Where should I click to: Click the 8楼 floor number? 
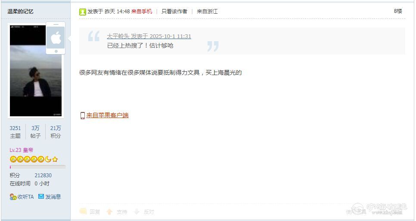pyautogui.click(x=398, y=11)
